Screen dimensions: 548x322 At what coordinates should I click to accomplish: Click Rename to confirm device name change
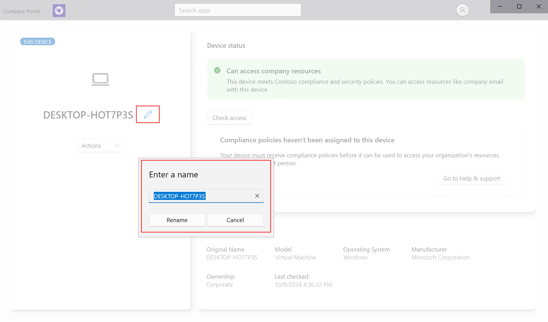point(177,220)
